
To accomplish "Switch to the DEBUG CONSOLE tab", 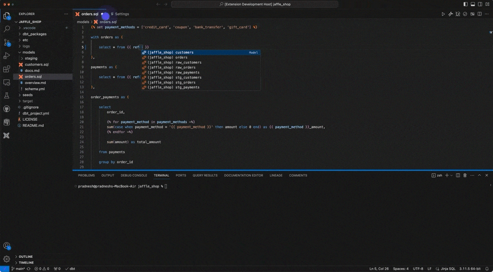I will click(x=134, y=175).
